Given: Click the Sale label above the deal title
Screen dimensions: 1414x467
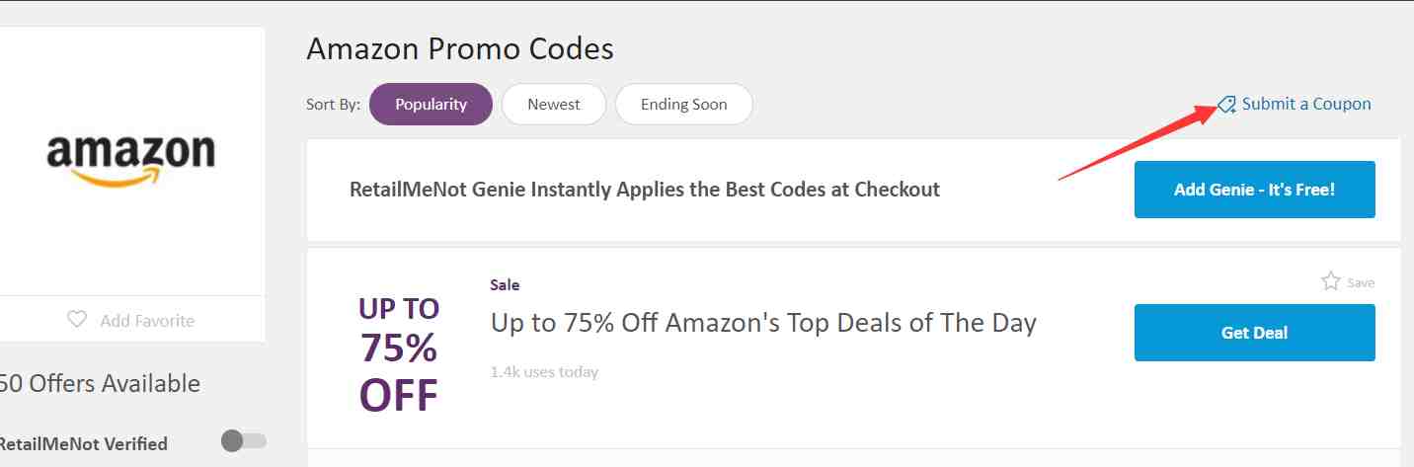Looking at the screenshot, I should click(x=505, y=284).
